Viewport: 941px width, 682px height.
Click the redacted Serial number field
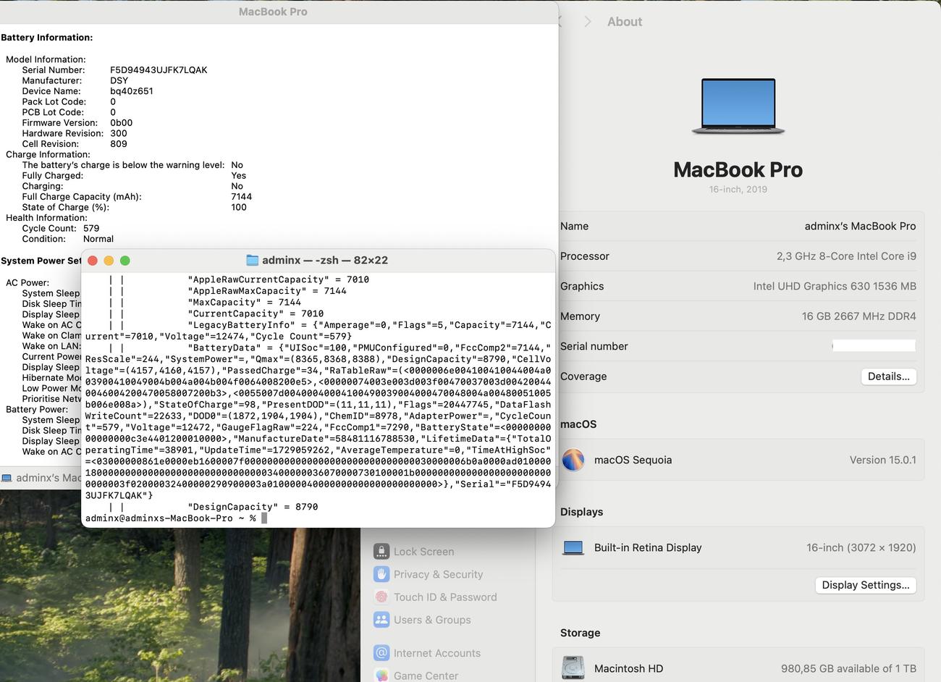tap(874, 346)
